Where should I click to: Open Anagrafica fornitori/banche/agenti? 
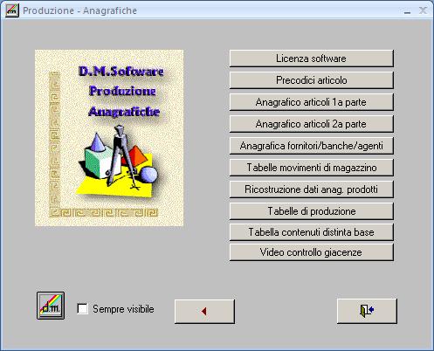312,146
